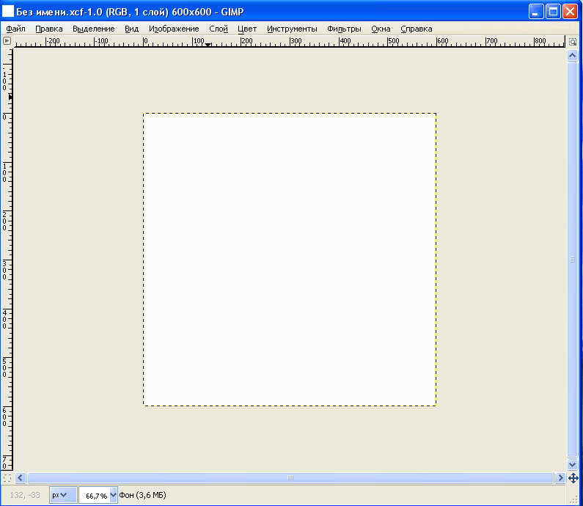The width and height of the screenshot is (583, 506).
Task: Click the navigation cross icon at bottom-right
Action: click(573, 478)
